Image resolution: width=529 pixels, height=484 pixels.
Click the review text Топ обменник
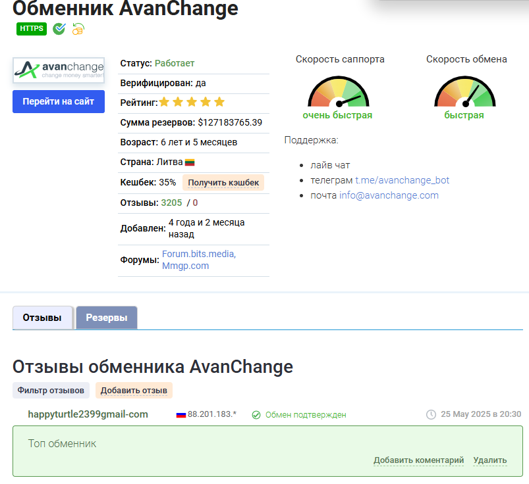62,444
